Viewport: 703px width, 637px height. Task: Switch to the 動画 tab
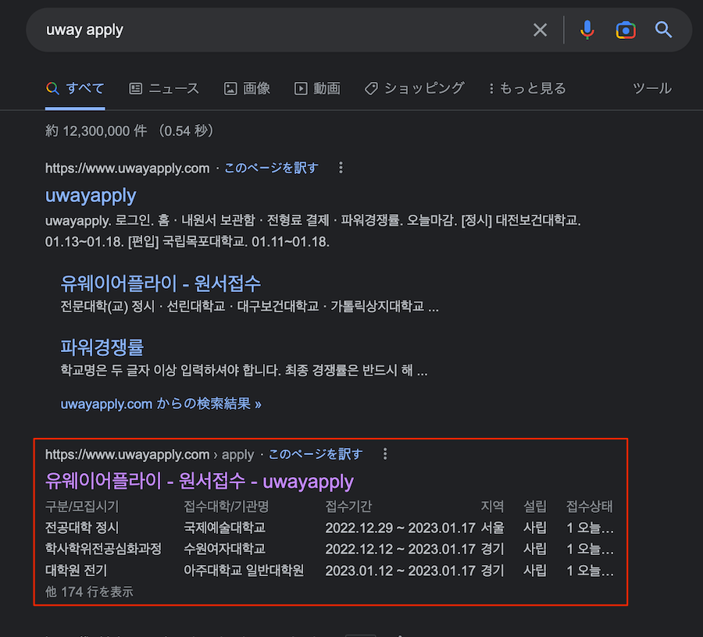(x=317, y=88)
